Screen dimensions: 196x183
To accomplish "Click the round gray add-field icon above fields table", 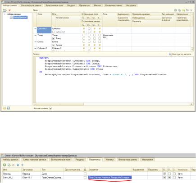I will tap(175, 10).
